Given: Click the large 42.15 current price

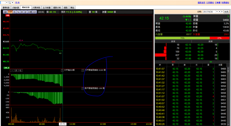Looking at the screenshot, I should tap(164, 18).
